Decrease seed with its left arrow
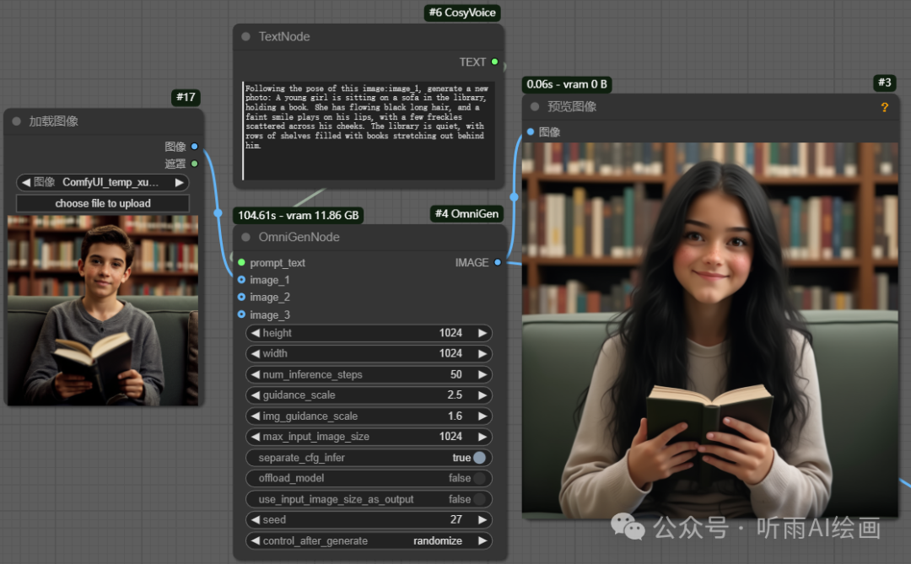Image resolution: width=911 pixels, height=564 pixels. pos(256,520)
